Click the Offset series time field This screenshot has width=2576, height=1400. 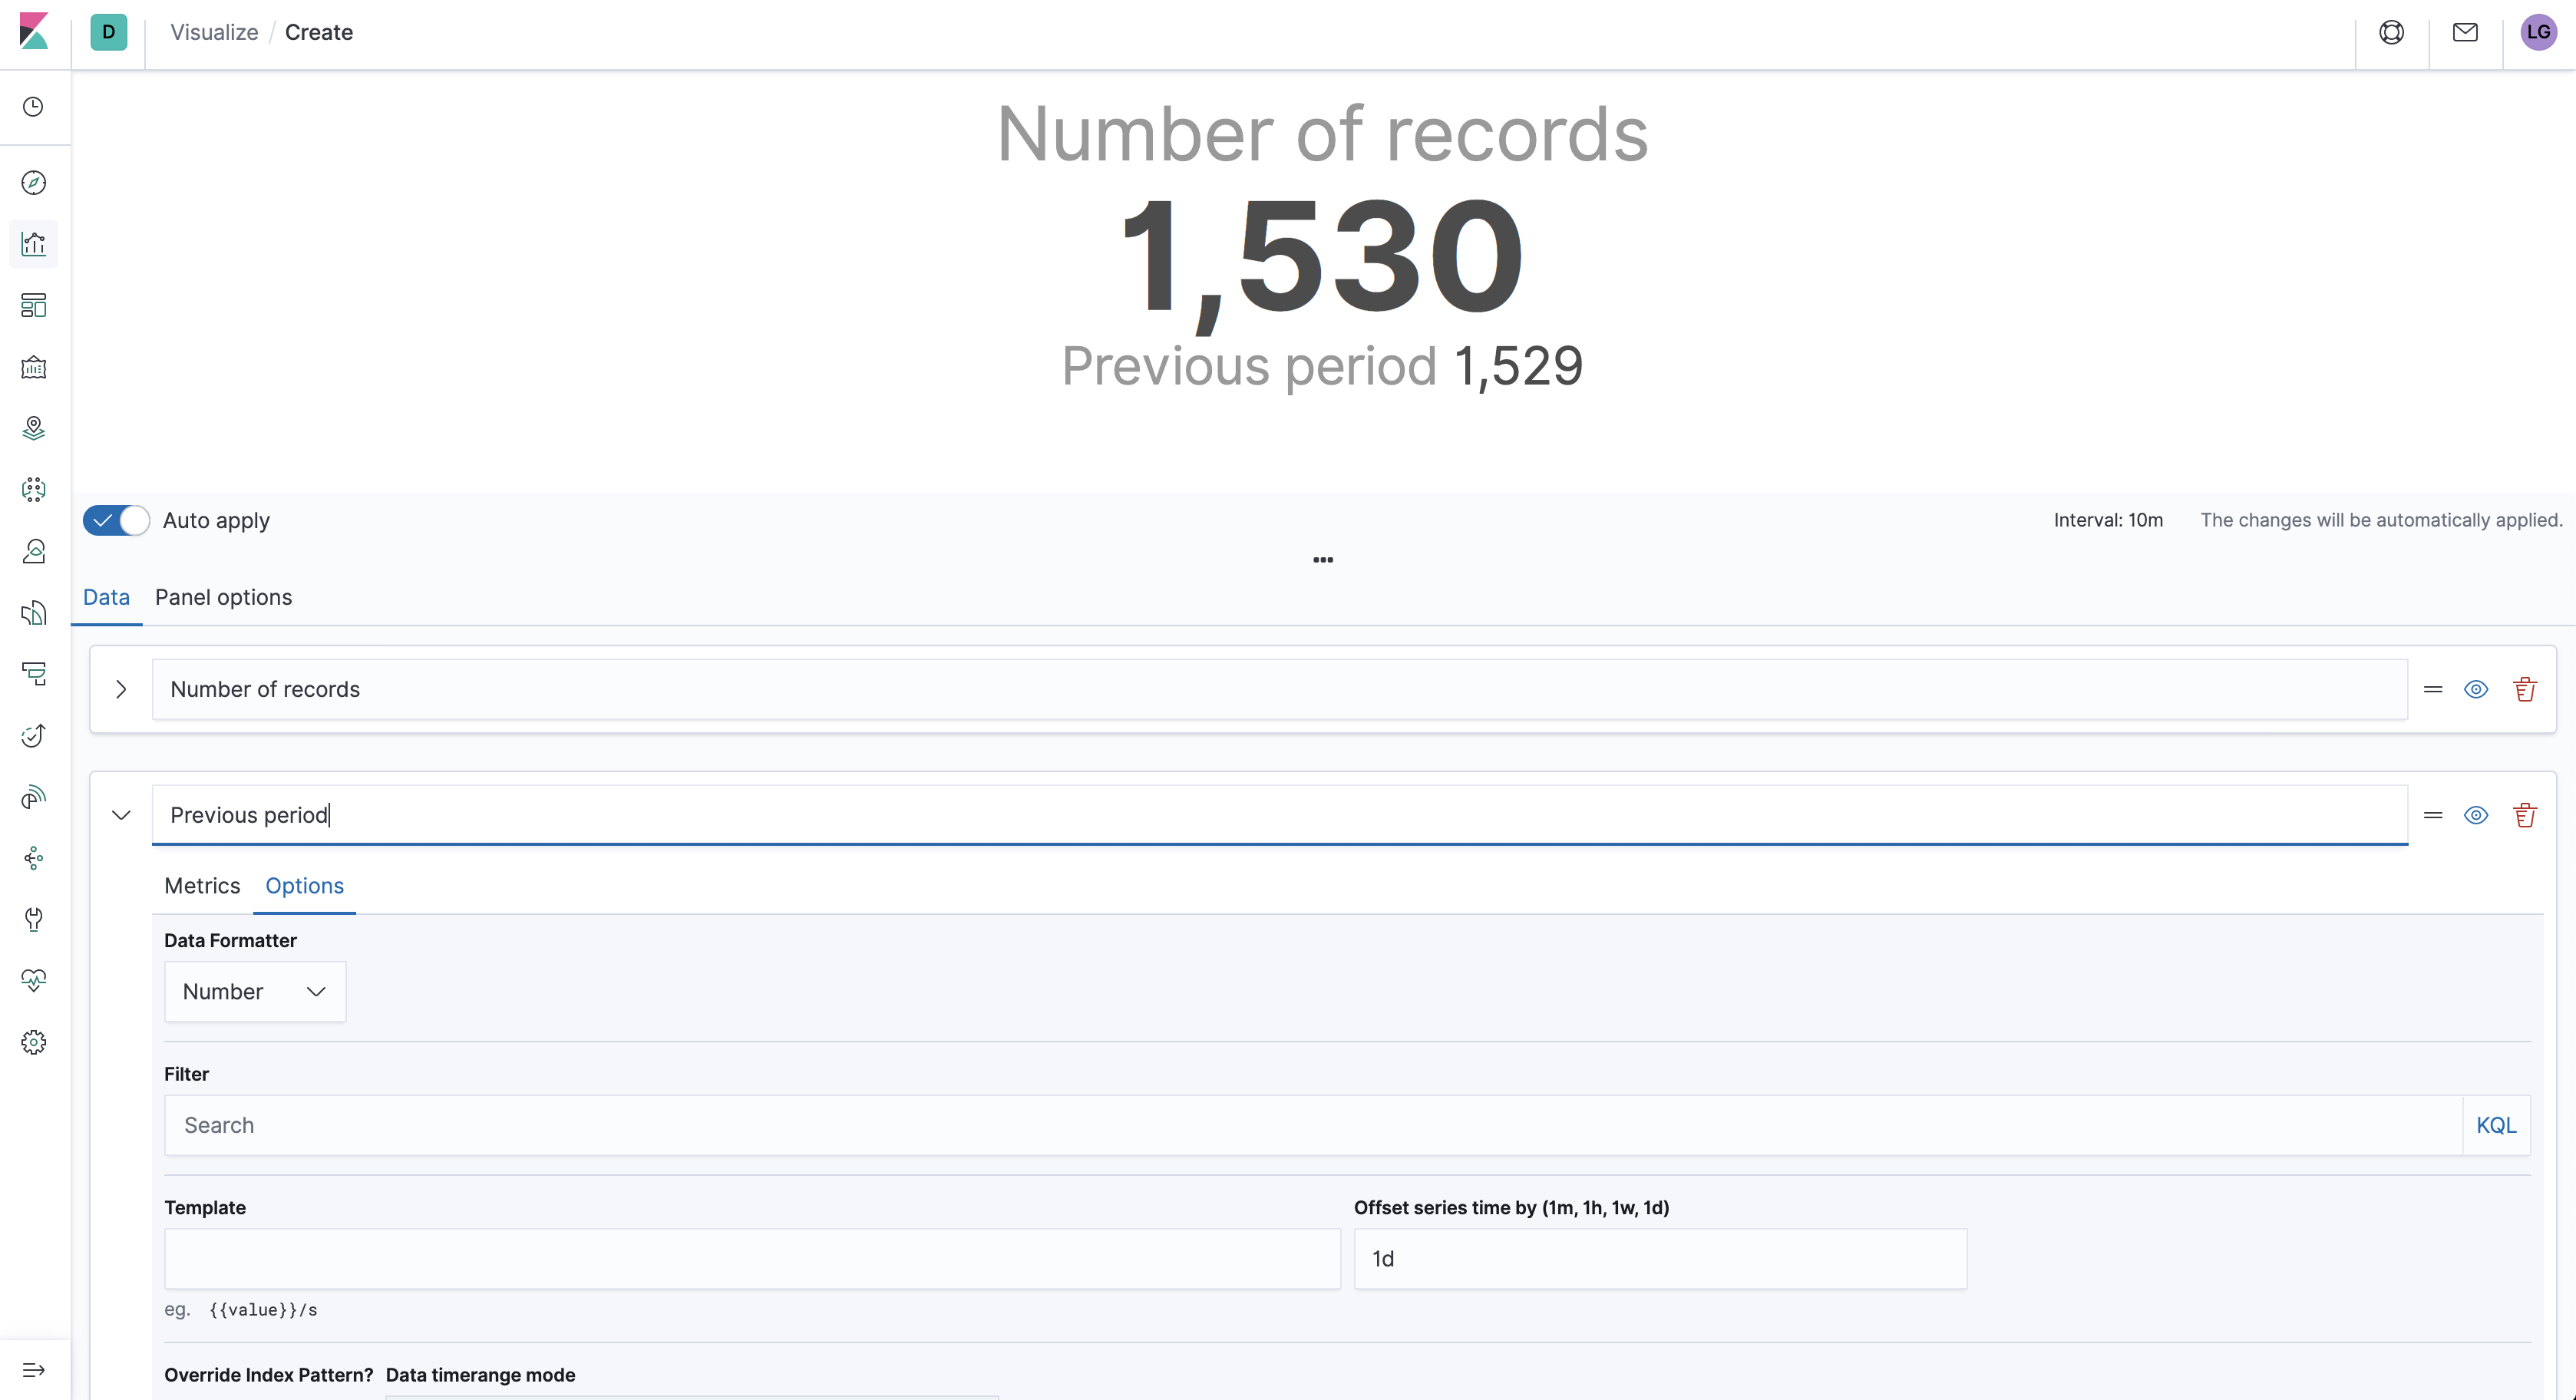[1659, 1258]
